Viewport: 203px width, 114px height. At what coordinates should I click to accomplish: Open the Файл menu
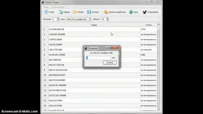46,7
